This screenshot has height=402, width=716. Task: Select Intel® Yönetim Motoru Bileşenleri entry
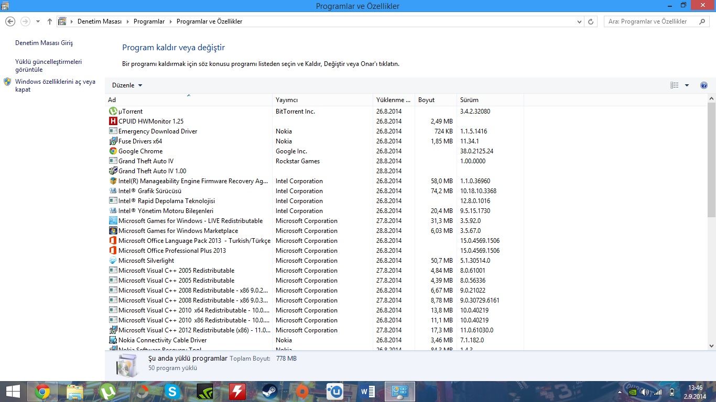tap(316, 211)
